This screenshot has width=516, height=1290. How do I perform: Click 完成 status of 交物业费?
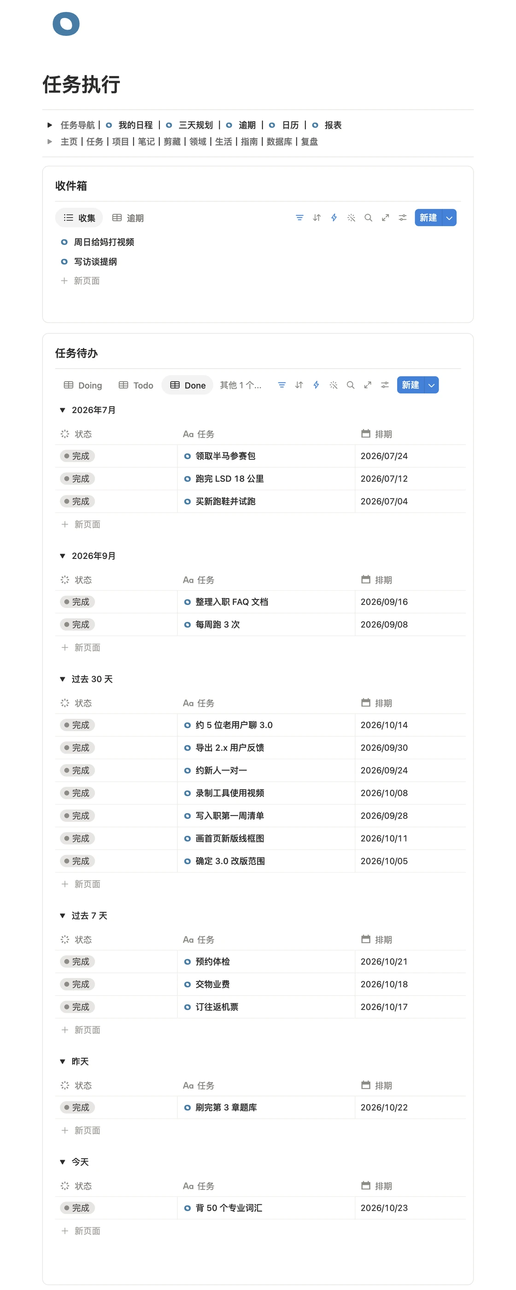click(x=77, y=984)
